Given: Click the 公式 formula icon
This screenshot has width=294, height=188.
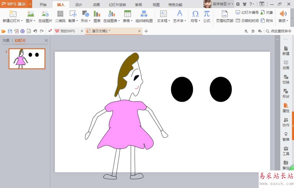Looking at the screenshot, I should pyautogui.click(x=207, y=16).
